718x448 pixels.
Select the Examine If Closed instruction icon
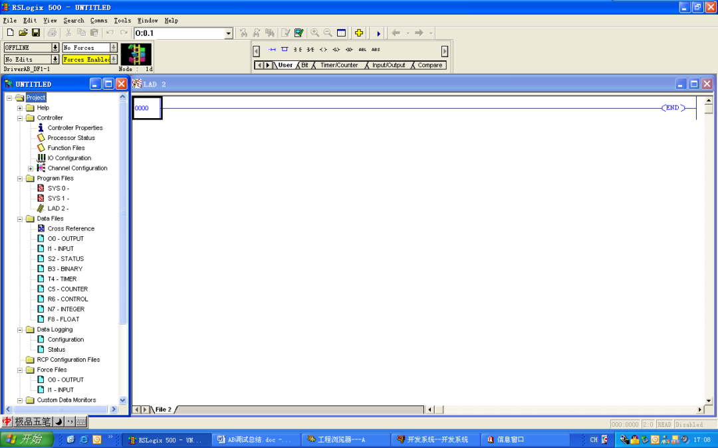[x=297, y=49]
